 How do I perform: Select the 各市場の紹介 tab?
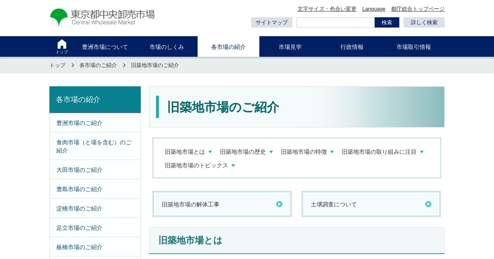[x=228, y=47]
